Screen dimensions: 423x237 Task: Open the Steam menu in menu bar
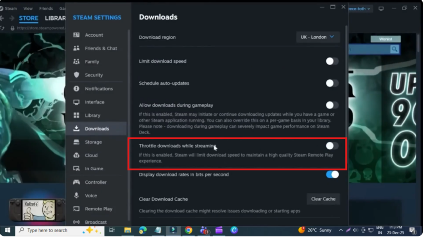(x=11, y=9)
